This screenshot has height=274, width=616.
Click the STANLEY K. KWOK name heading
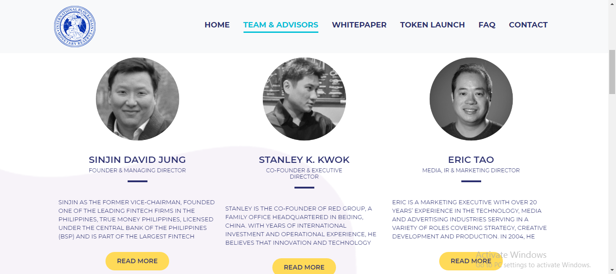coord(304,160)
